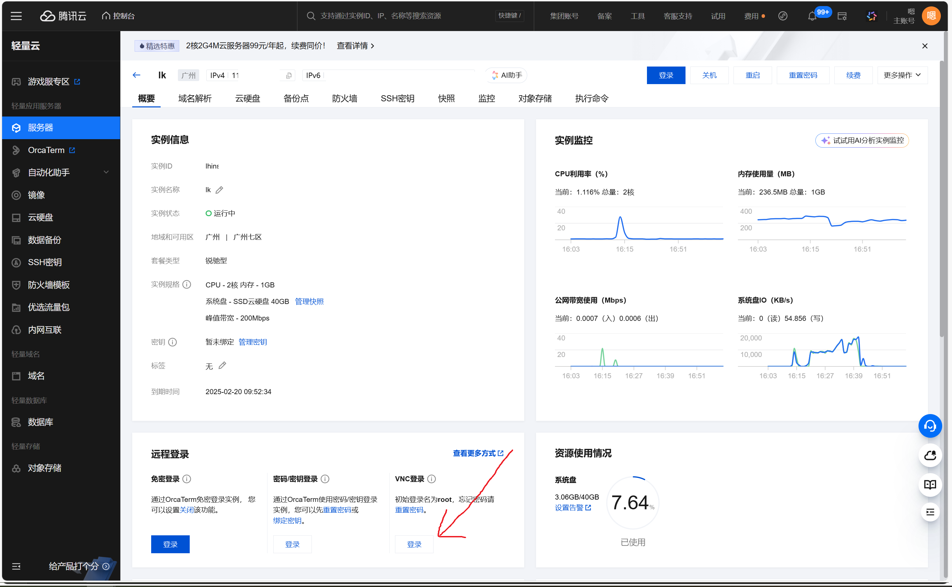Screen dimensions: 952x587
Task: Show info icon next to 免密登录
Action: click(x=187, y=479)
